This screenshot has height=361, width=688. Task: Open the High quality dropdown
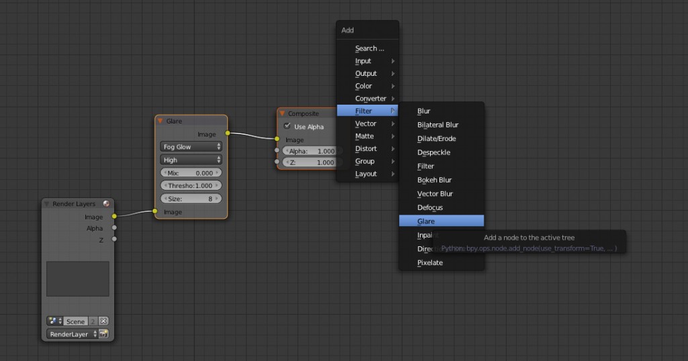click(191, 160)
